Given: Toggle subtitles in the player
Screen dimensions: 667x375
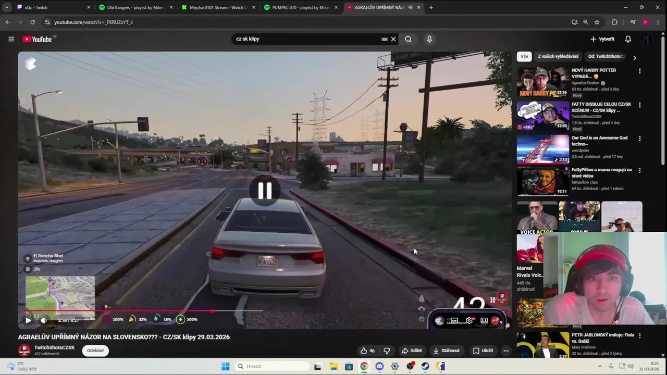Looking at the screenshot, I should (x=454, y=320).
